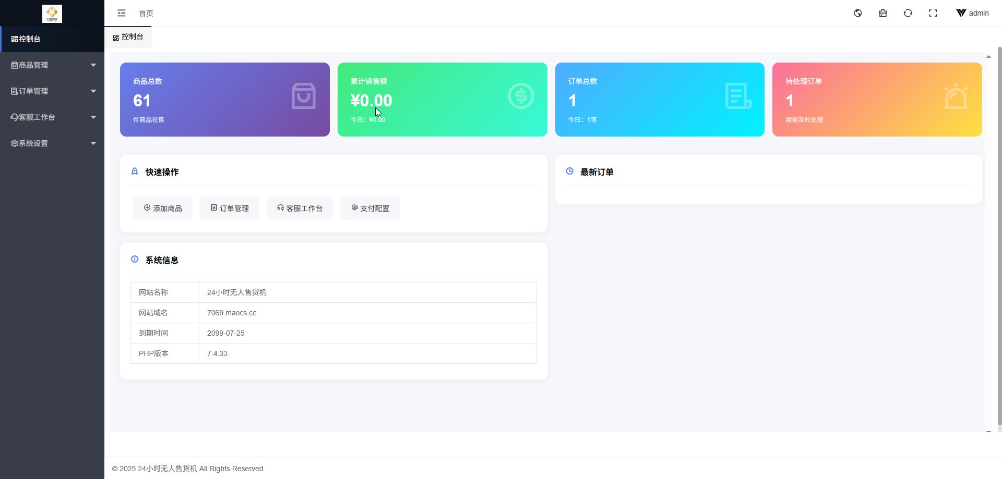
Task: Click the grid icon on the 控制台 tab
Action: (x=116, y=38)
